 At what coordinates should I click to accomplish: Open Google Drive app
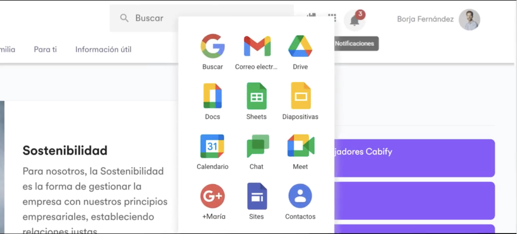(300, 46)
